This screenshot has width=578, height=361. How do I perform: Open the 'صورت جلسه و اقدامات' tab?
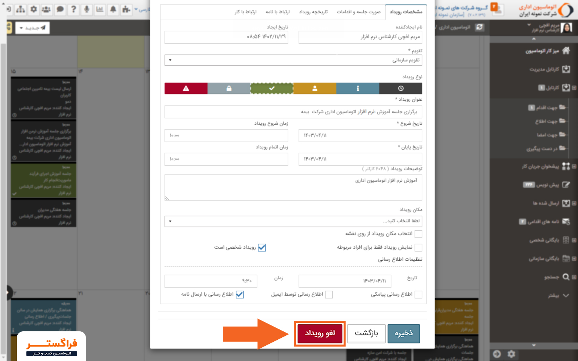tap(358, 12)
